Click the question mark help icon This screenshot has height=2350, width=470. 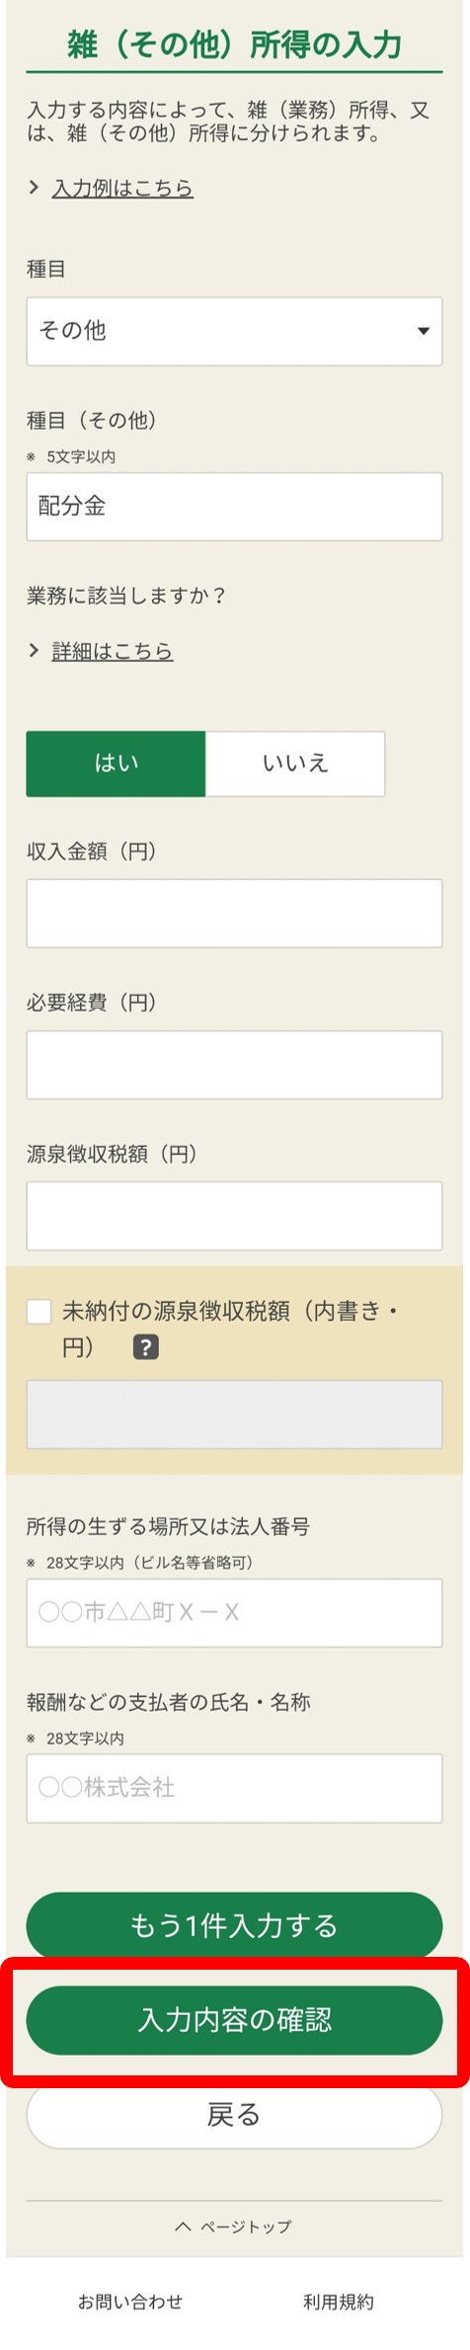145,1347
